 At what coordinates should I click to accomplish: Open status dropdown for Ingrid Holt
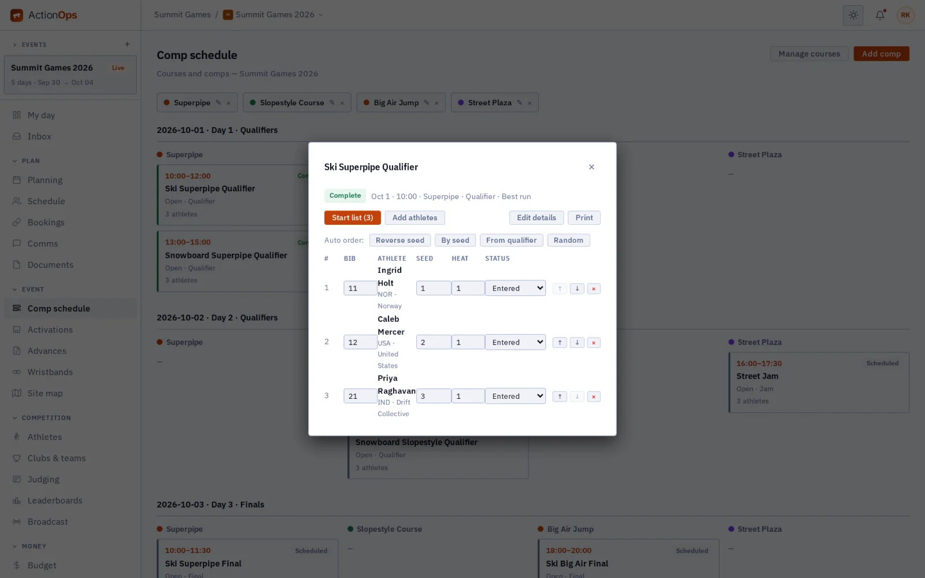point(515,288)
